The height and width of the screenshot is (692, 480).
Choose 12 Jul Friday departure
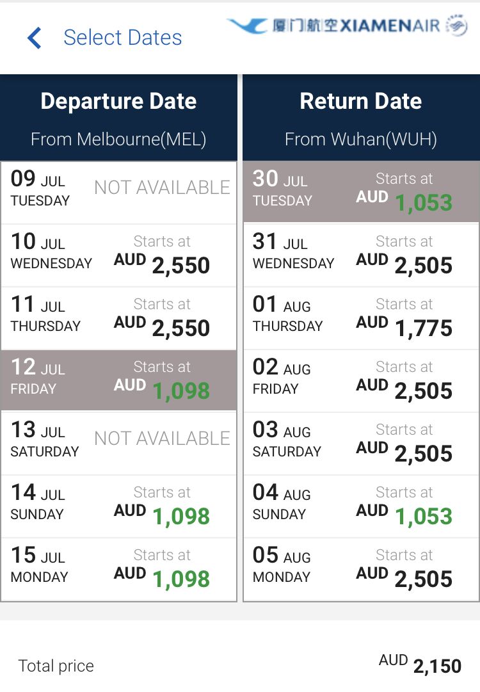coord(118,380)
